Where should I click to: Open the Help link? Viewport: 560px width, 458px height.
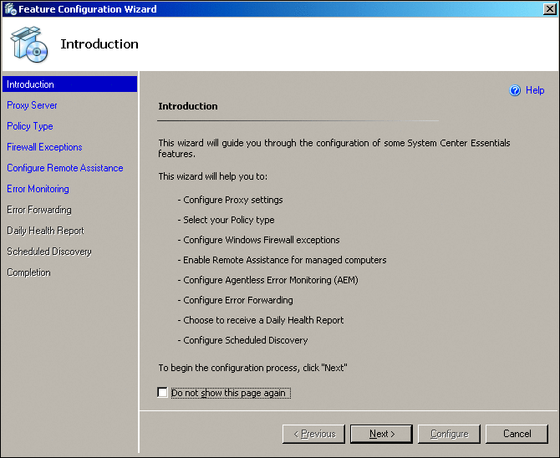click(535, 90)
